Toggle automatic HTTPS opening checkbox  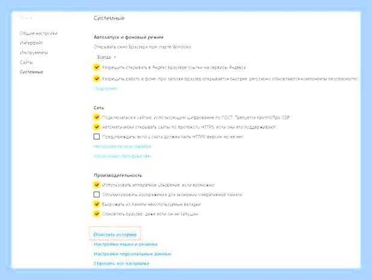[x=97, y=127]
